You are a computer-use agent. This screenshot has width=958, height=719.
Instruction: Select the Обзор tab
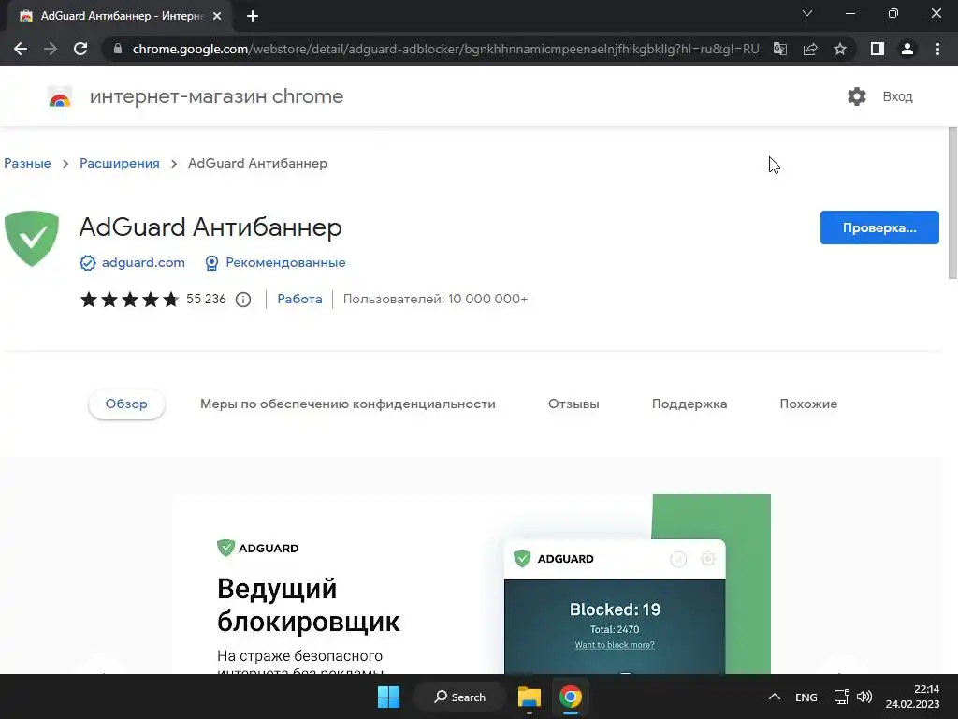click(126, 404)
